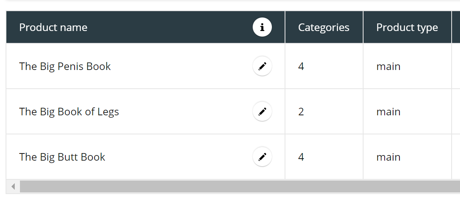Sort by the Product type column header

pos(407,27)
